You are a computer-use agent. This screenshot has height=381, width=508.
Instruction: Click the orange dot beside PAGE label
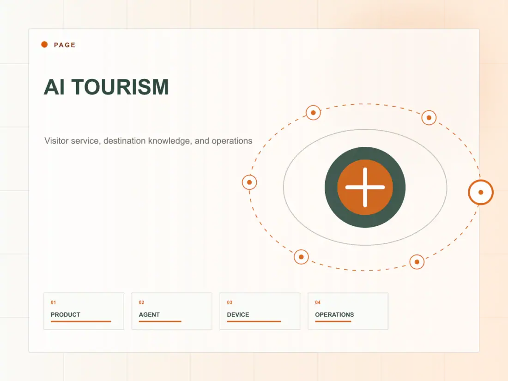(44, 44)
